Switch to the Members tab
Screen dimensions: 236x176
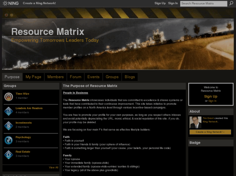pos(56,77)
